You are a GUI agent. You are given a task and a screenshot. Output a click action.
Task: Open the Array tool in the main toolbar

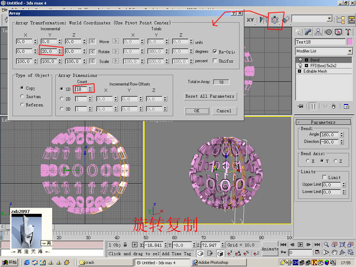pos(275,20)
